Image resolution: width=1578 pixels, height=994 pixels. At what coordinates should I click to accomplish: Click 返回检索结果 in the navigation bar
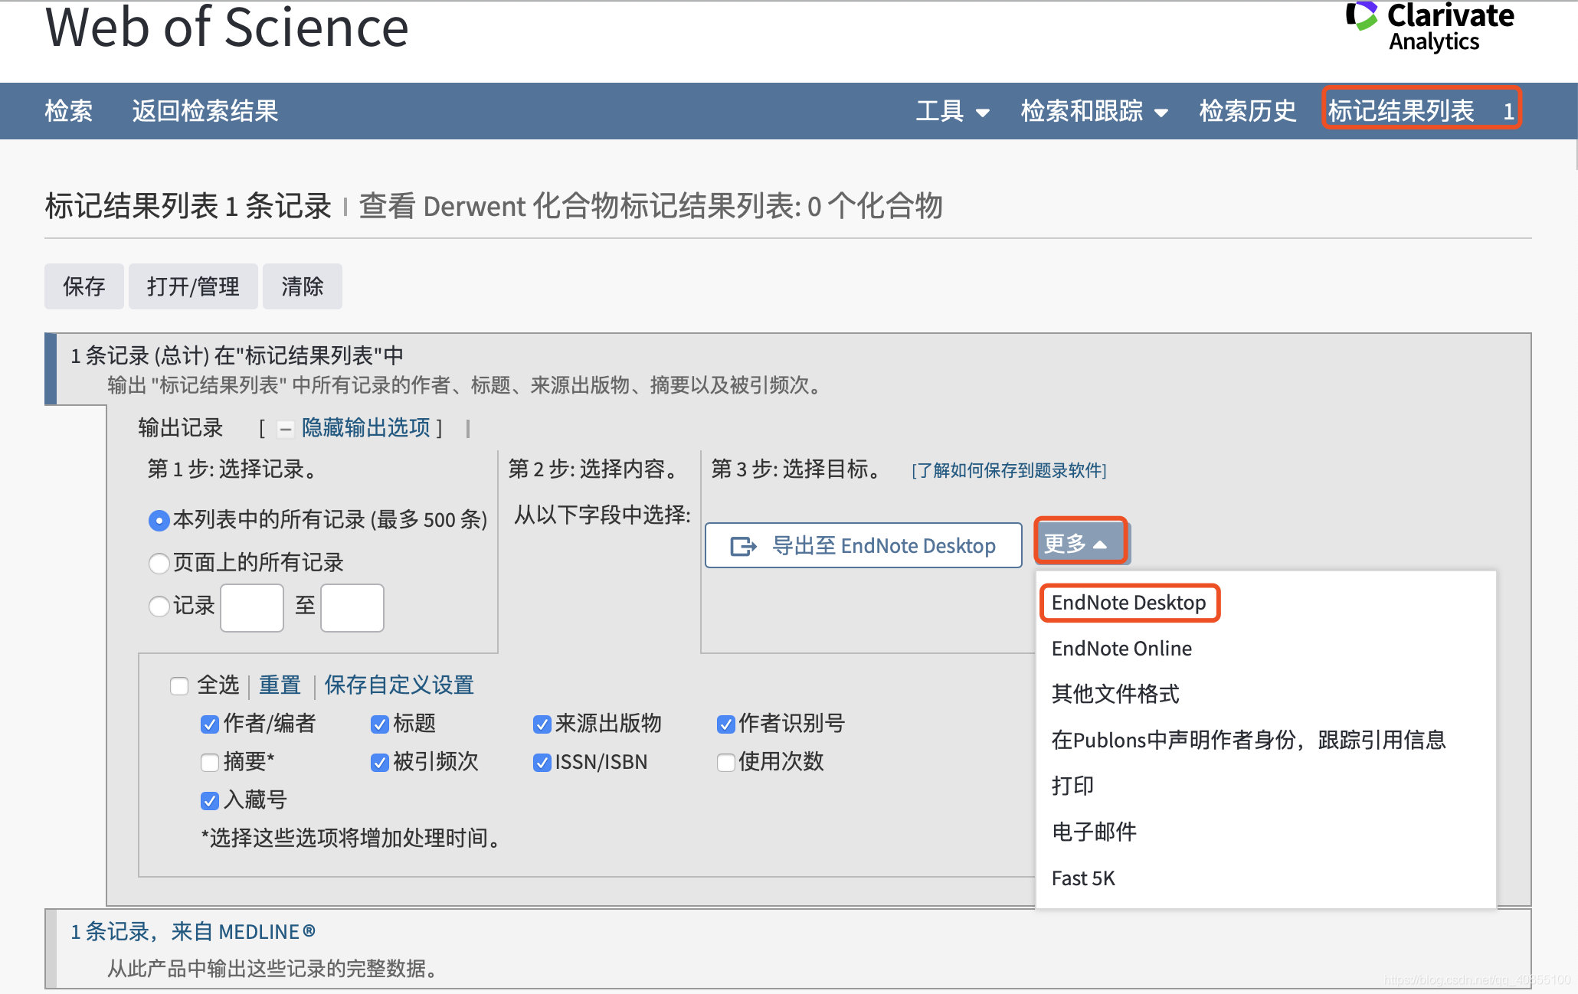tap(205, 111)
